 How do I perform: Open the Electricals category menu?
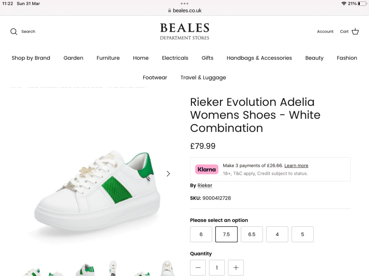pyautogui.click(x=175, y=58)
